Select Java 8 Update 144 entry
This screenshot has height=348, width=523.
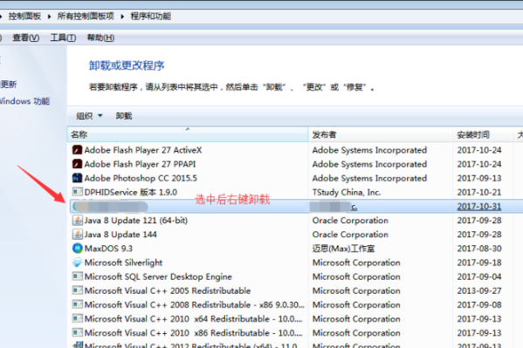point(120,235)
